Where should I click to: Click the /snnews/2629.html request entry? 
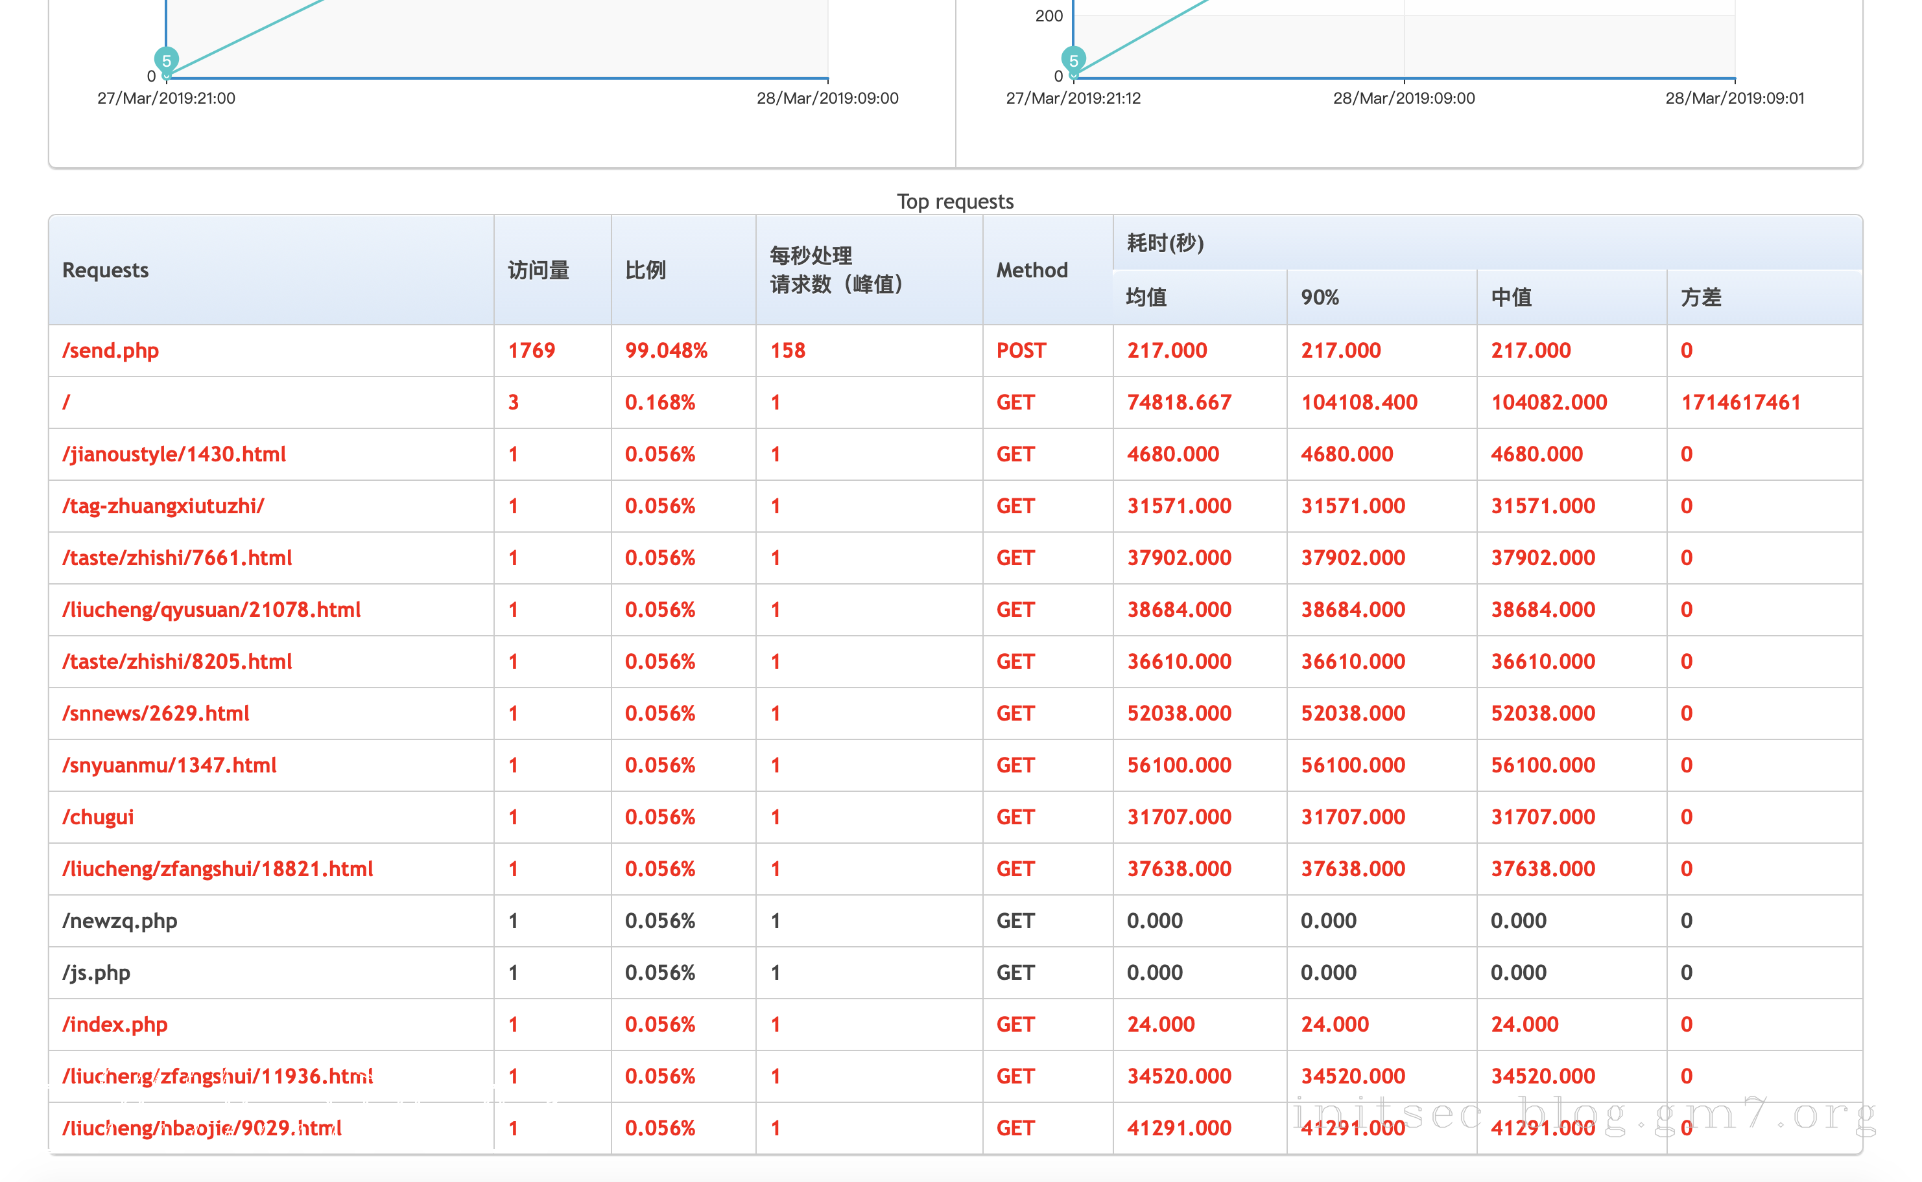(x=156, y=713)
